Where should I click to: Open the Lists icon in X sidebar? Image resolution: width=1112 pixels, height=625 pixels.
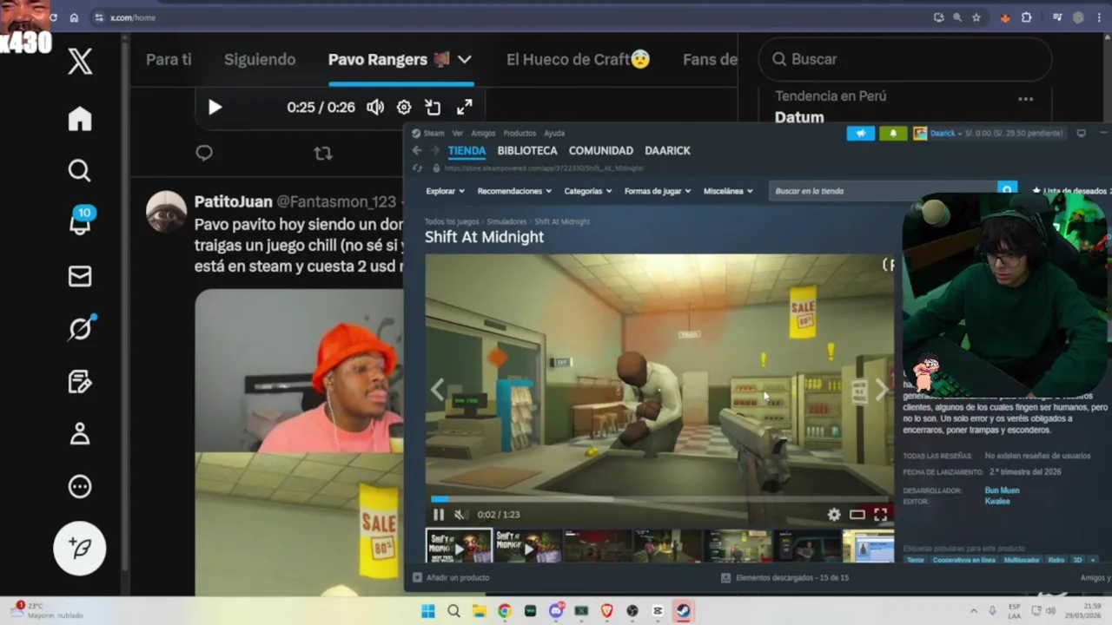tap(80, 382)
